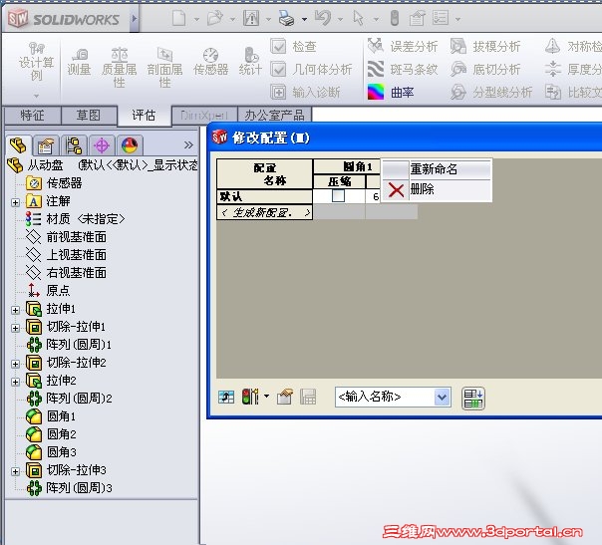
Task: Click the 默认 configuration name cell
Action: 264,196
